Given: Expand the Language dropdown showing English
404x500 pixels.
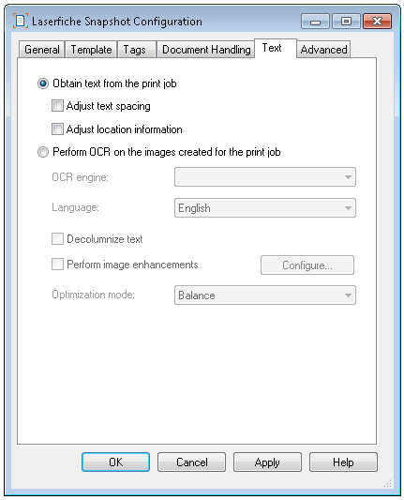Looking at the screenshot, I should [x=265, y=208].
